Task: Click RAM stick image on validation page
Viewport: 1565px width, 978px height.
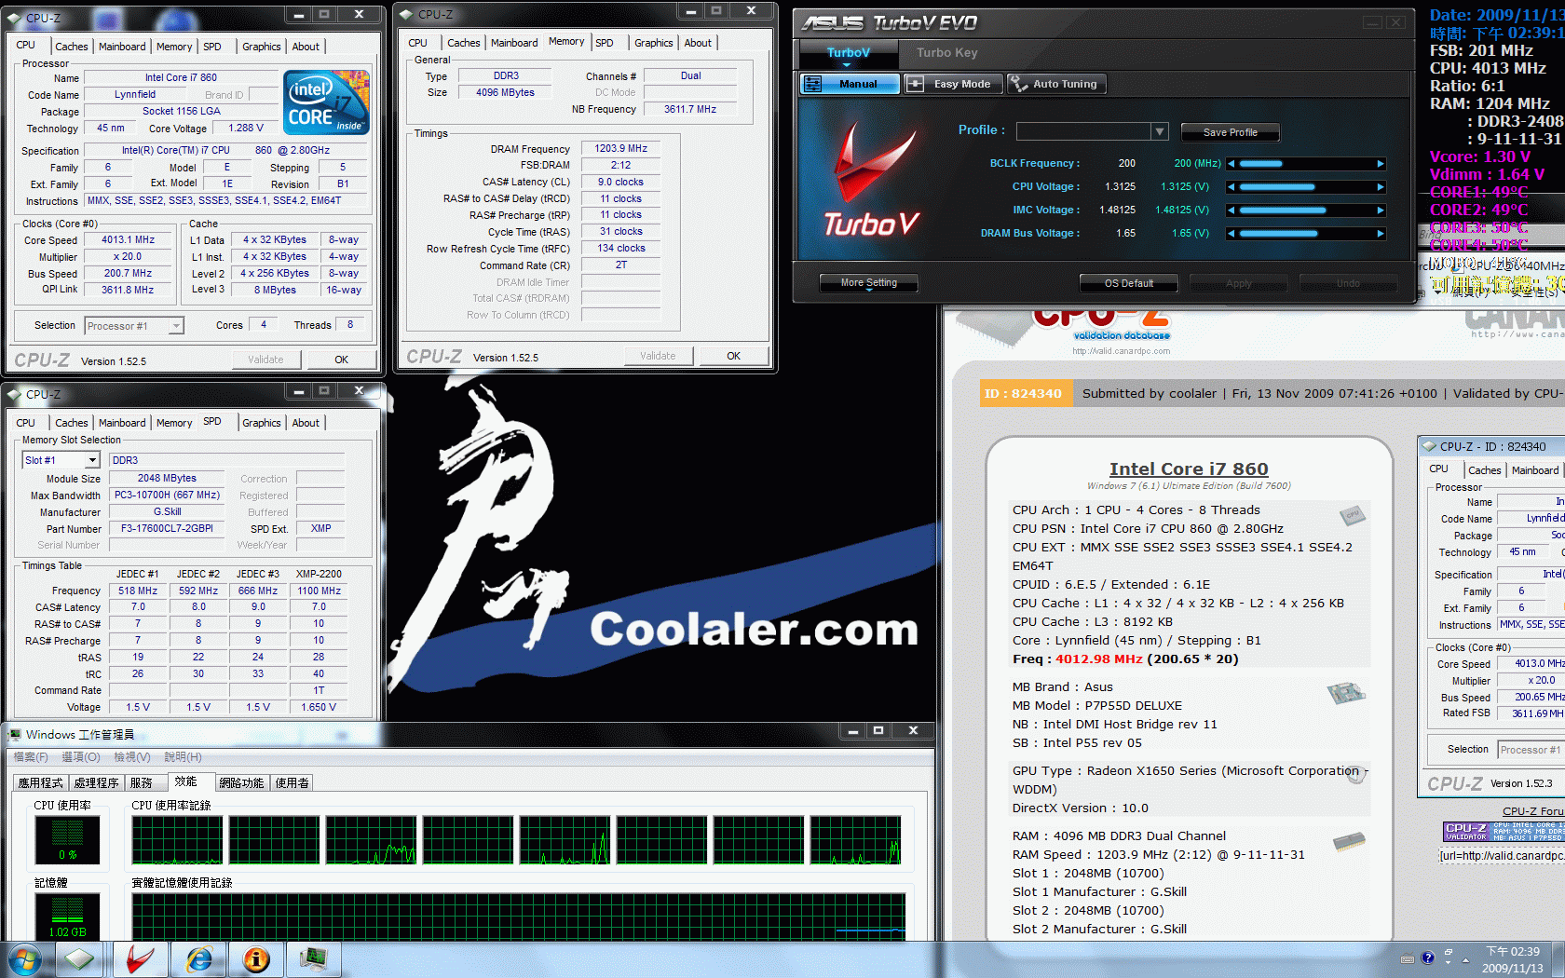Action: pos(1349,842)
